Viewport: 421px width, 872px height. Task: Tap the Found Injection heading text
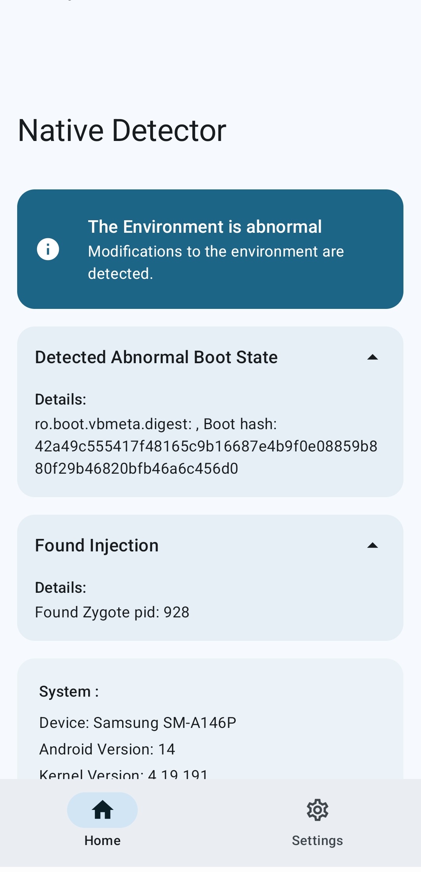[x=97, y=546]
